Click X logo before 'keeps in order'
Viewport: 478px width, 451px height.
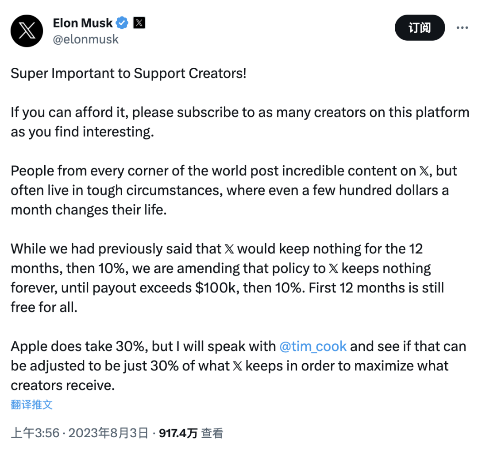point(238,366)
